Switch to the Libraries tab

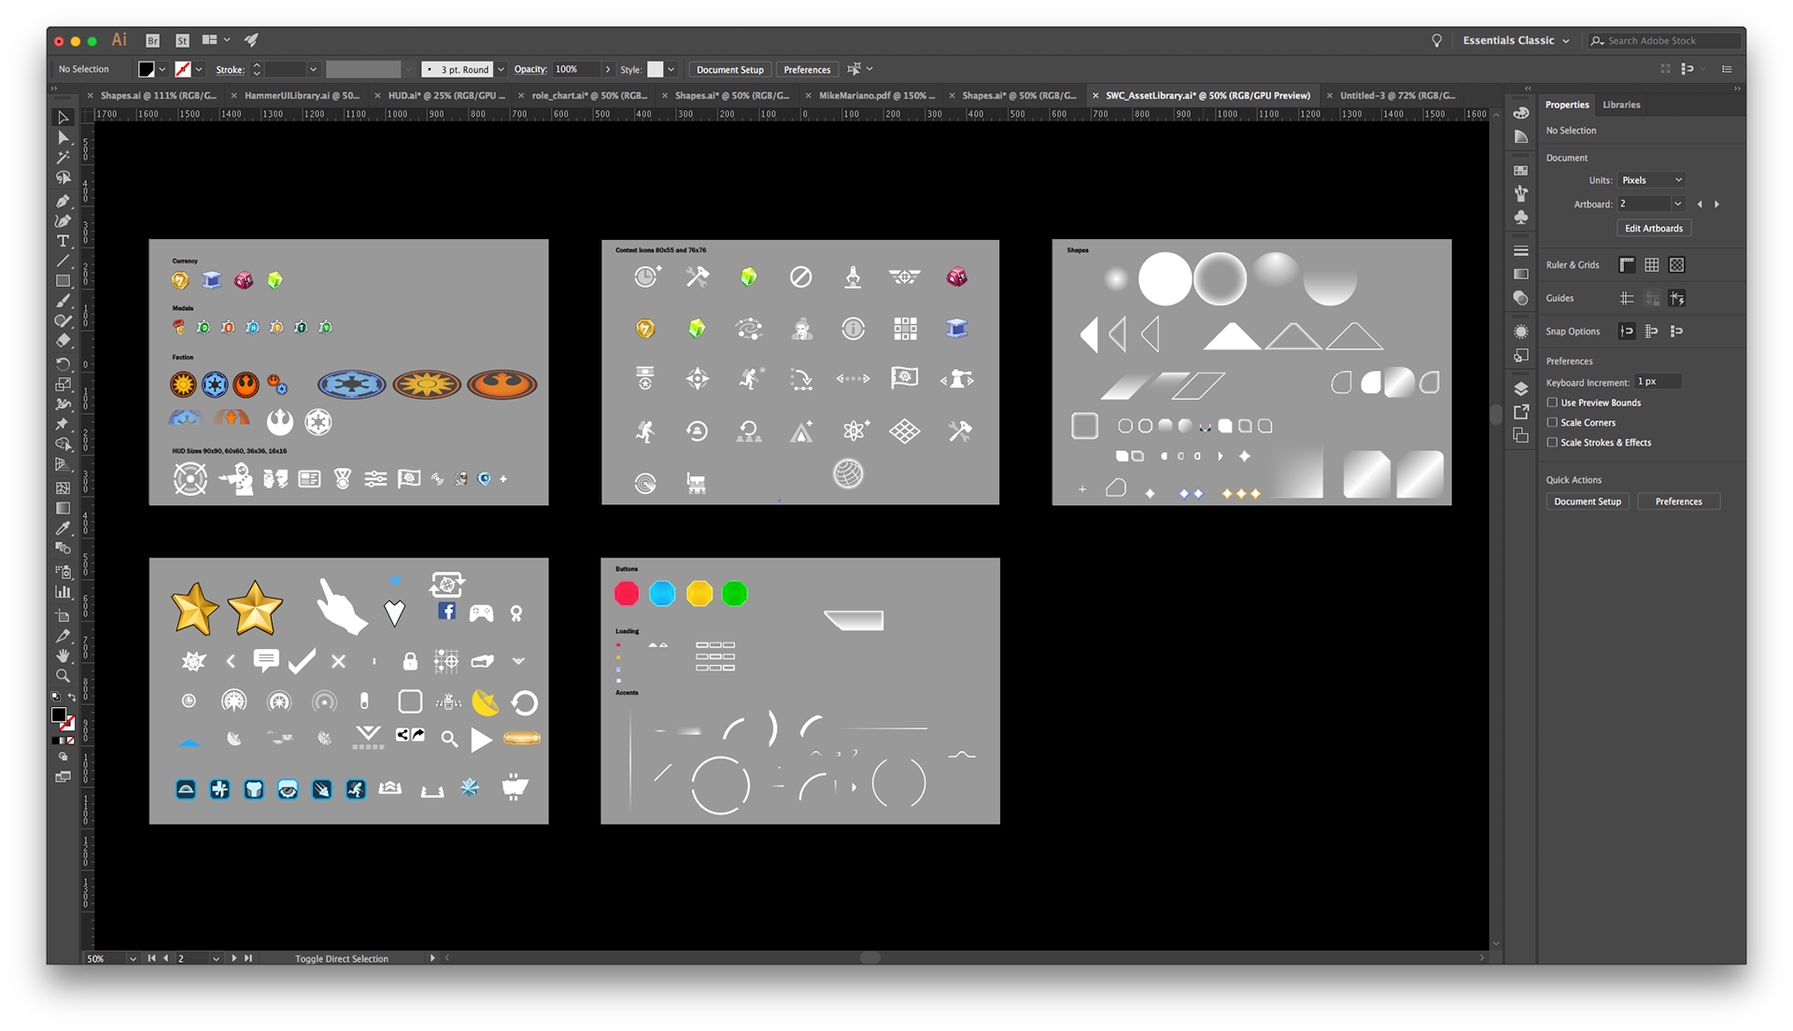1621,105
